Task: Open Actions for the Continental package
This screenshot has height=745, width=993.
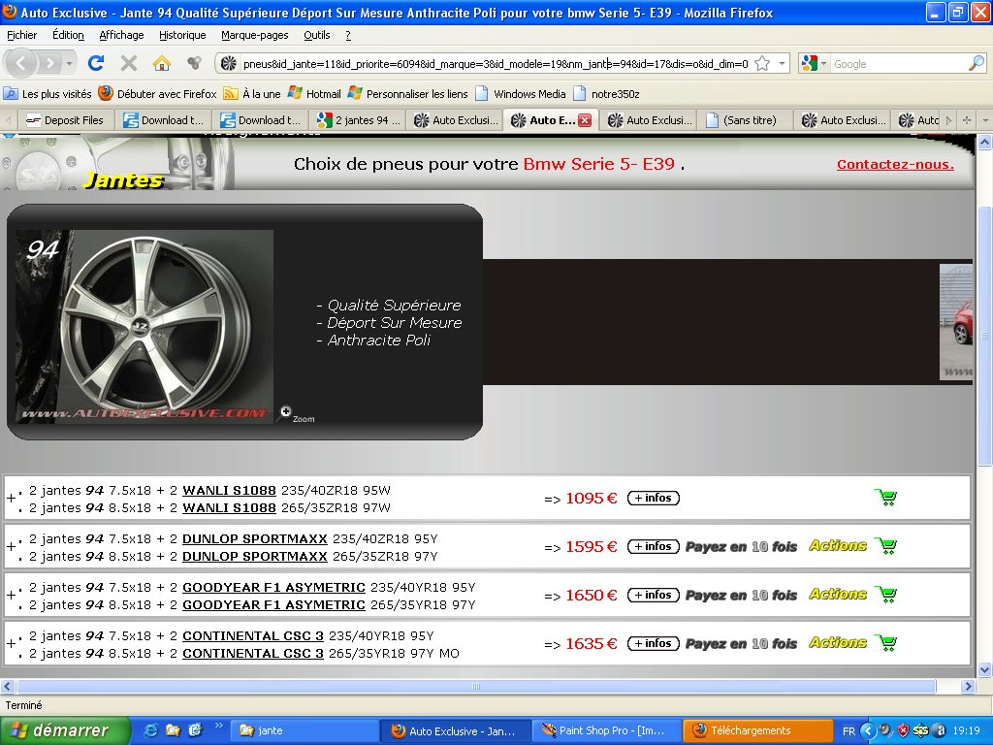Action: click(838, 642)
